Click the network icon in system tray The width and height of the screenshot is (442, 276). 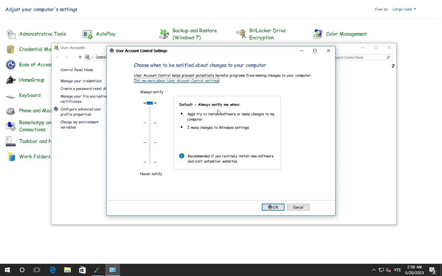coord(381,270)
